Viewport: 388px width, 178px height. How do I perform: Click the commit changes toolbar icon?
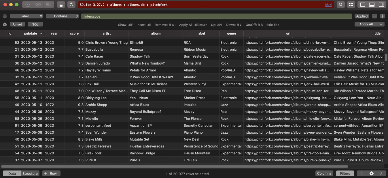pos(48,5)
